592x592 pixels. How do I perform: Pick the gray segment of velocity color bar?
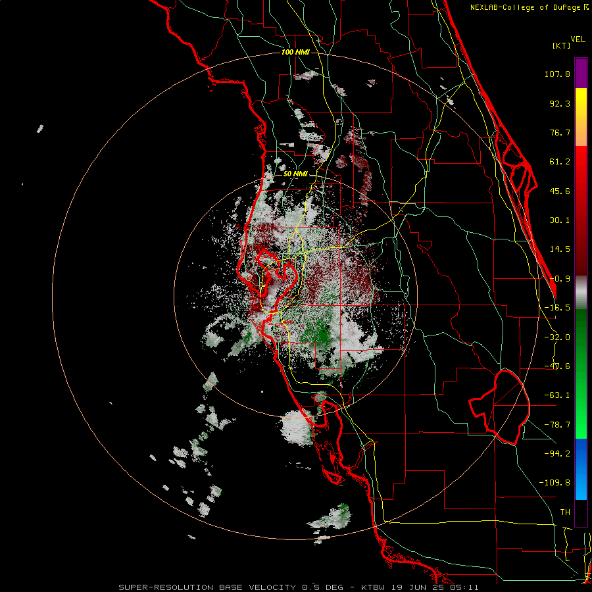[x=581, y=293]
